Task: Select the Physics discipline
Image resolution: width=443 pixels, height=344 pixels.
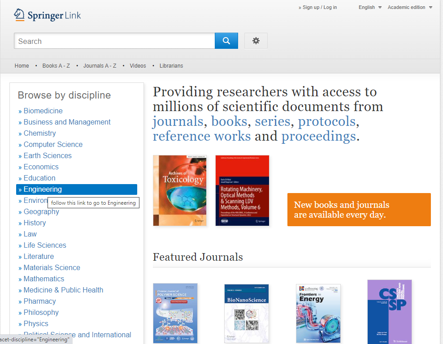Action: [36, 324]
